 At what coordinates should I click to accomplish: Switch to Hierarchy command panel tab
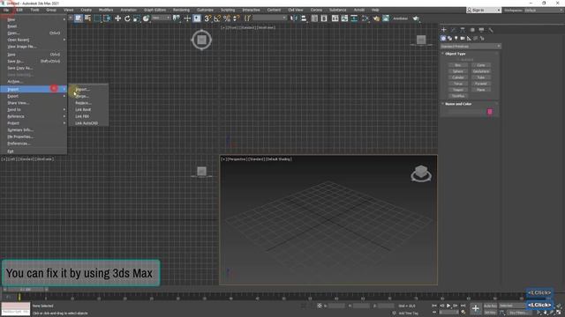tap(463, 30)
